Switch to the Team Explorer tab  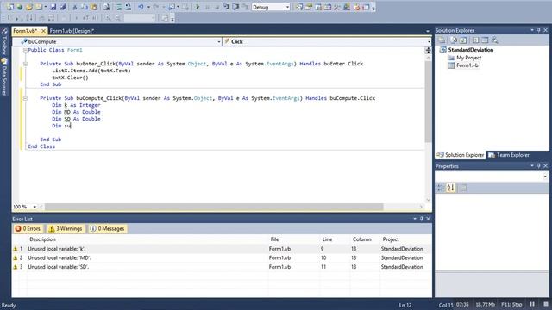(x=509, y=155)
